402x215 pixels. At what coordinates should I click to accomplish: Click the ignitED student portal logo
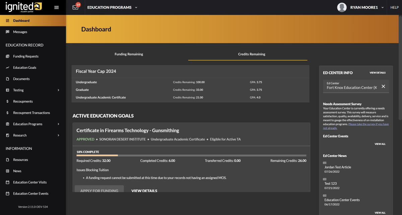[23, 7]
